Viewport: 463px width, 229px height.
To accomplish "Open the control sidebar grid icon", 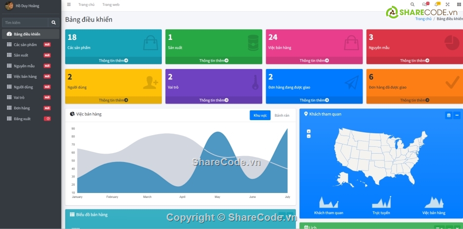I will click(460, 4).
